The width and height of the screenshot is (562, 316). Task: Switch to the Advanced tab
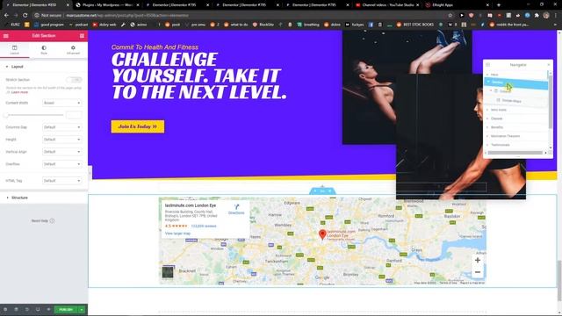[x=73, y=50]
